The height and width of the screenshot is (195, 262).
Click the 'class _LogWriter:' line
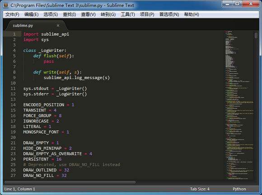(45, 50)
